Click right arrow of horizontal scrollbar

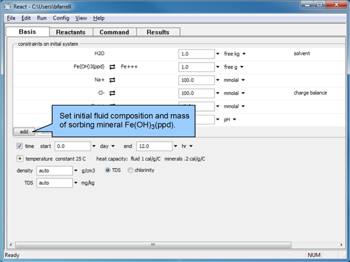[341, 245]
